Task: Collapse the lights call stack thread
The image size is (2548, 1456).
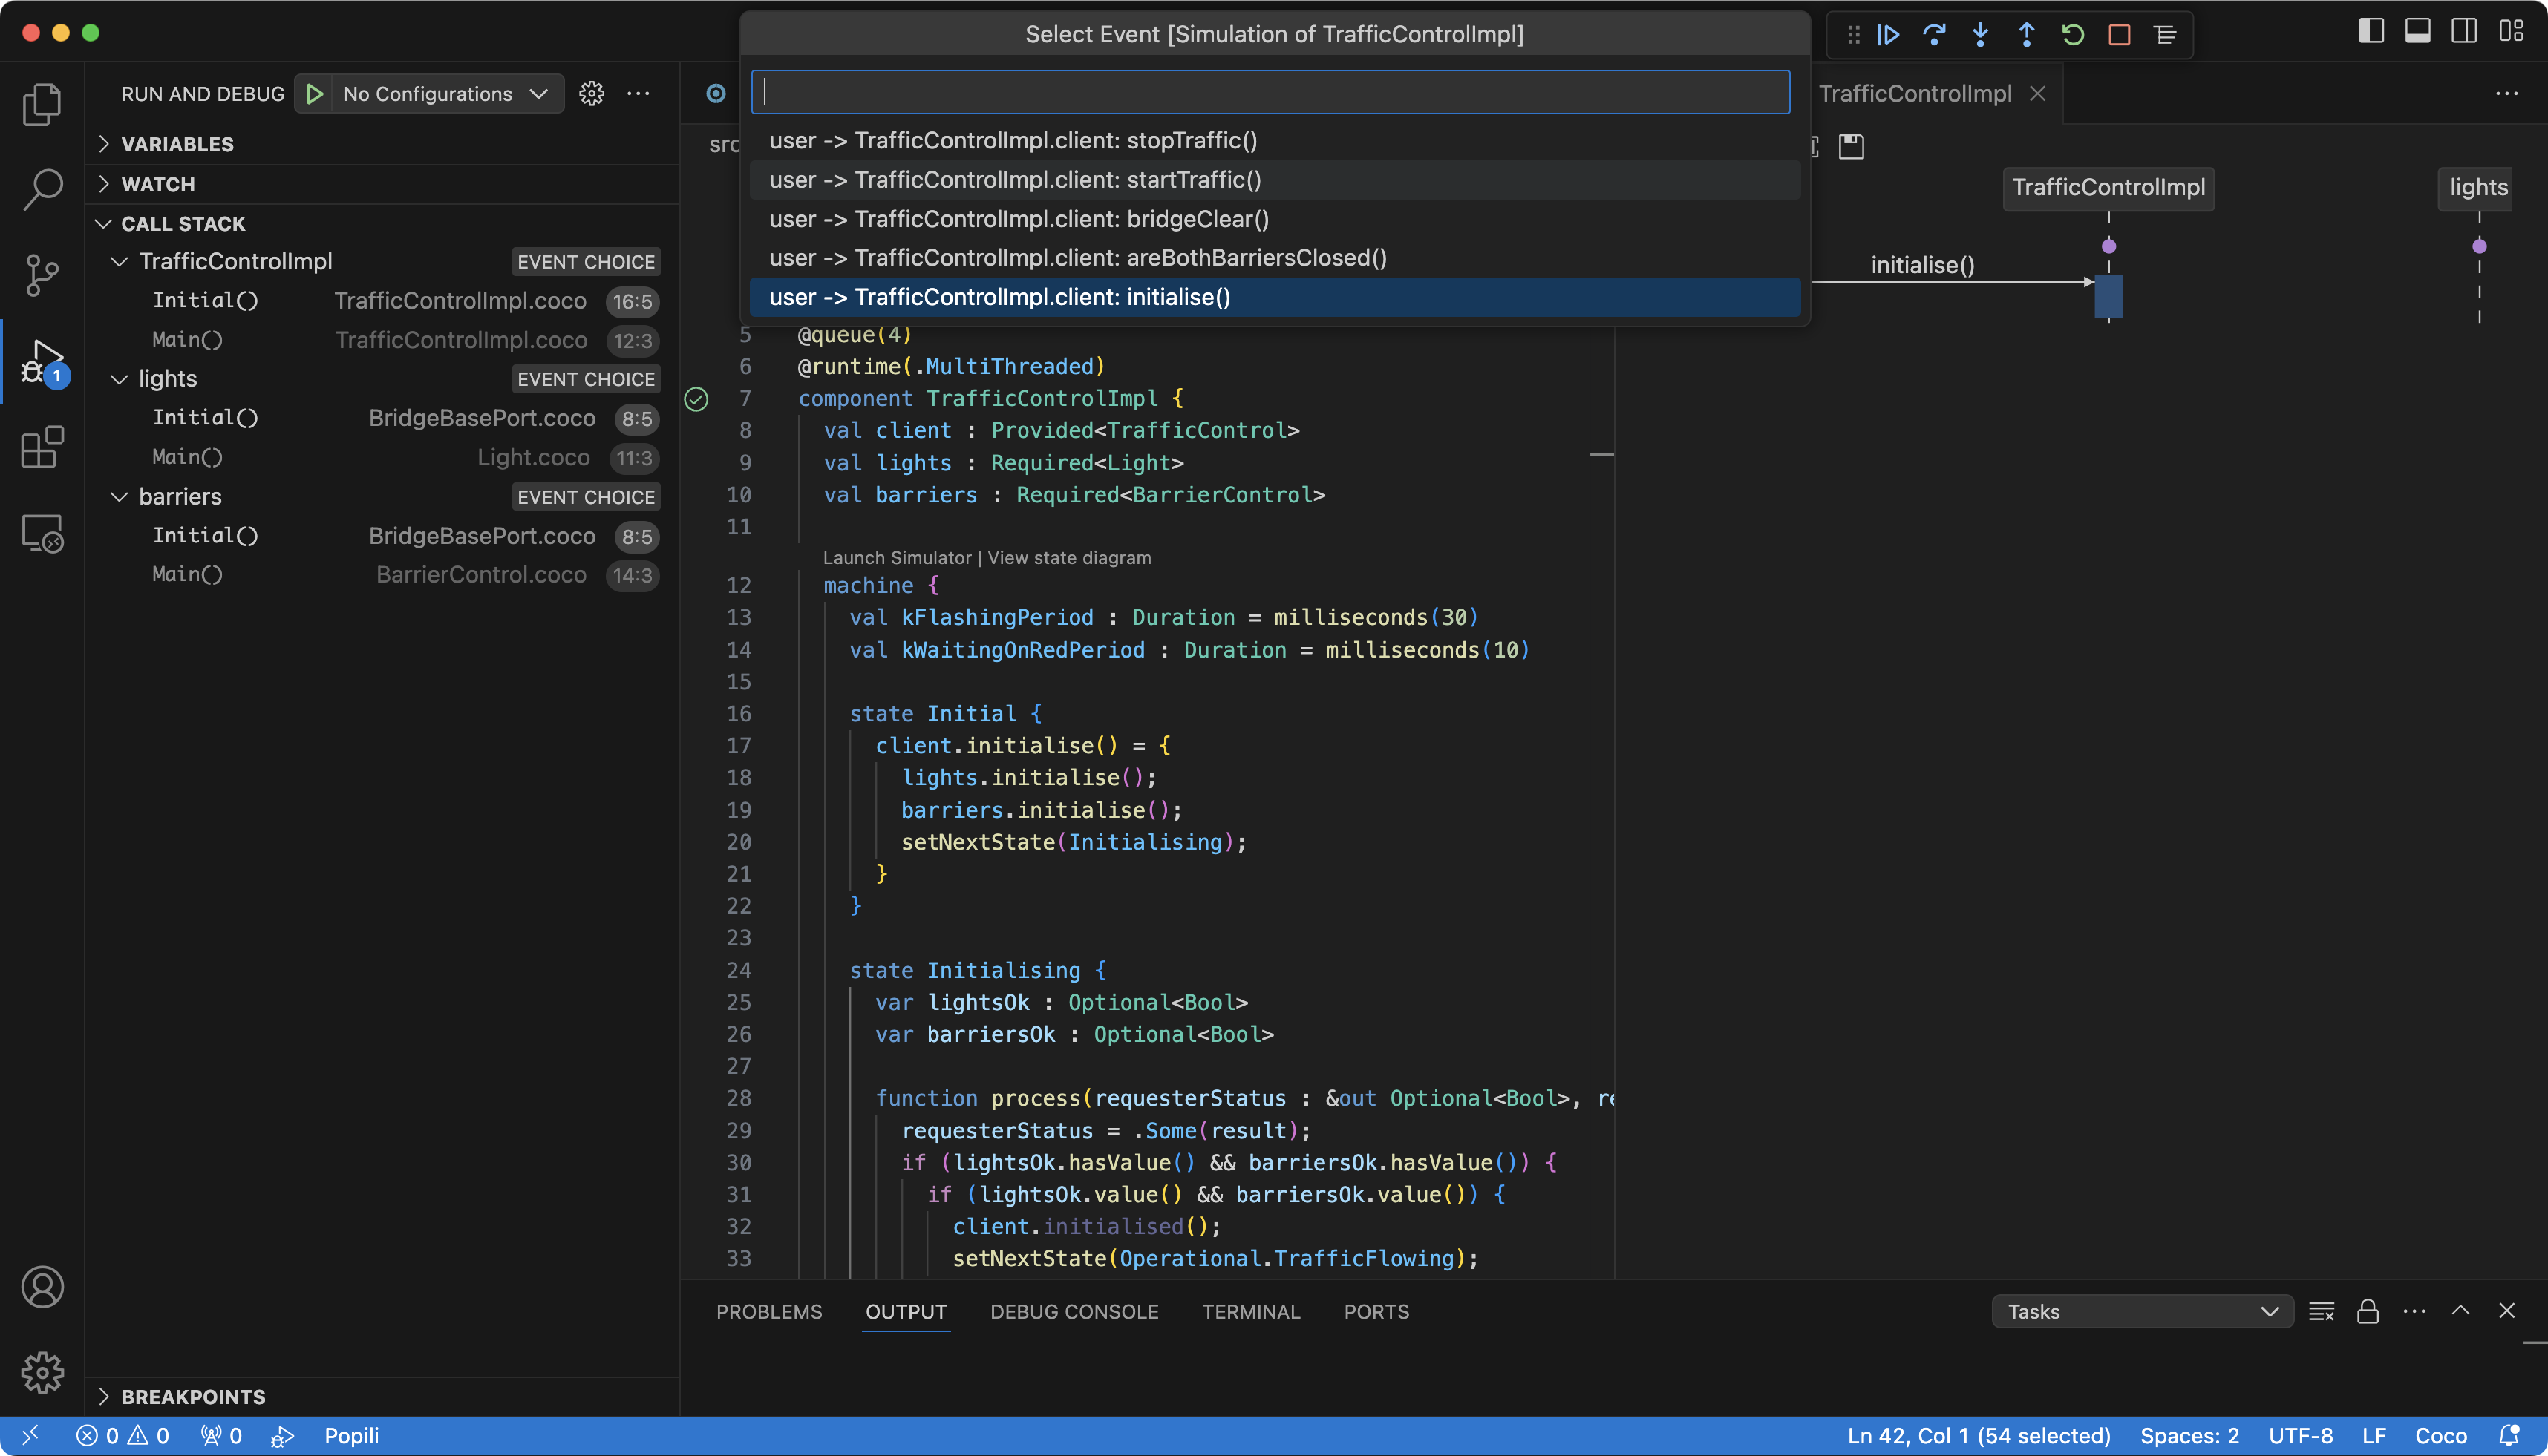Action: [x=119, y=379]
